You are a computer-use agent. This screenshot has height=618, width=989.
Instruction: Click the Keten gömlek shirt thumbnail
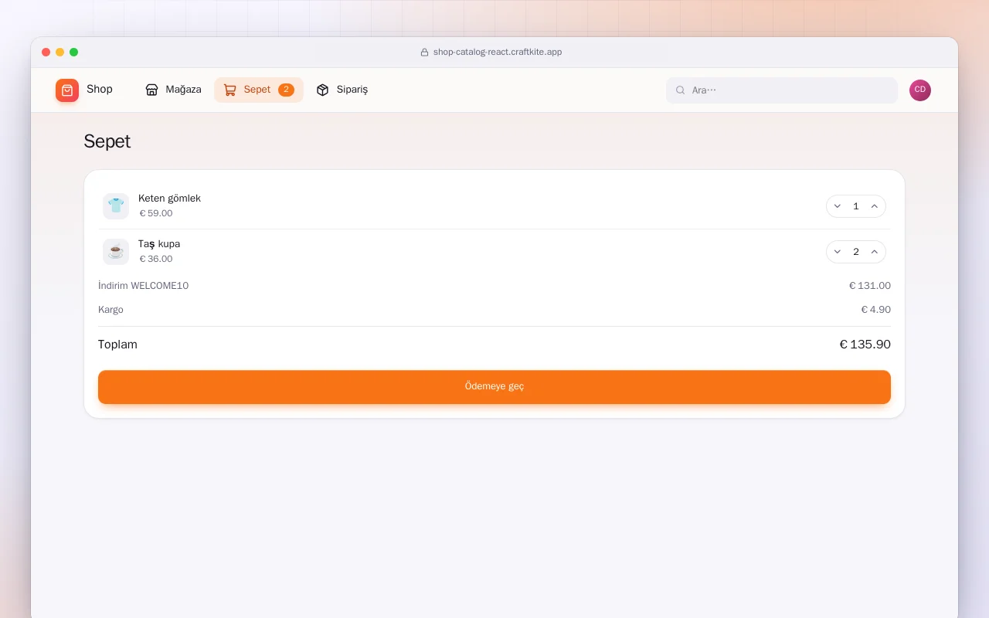tap(116, 206)
